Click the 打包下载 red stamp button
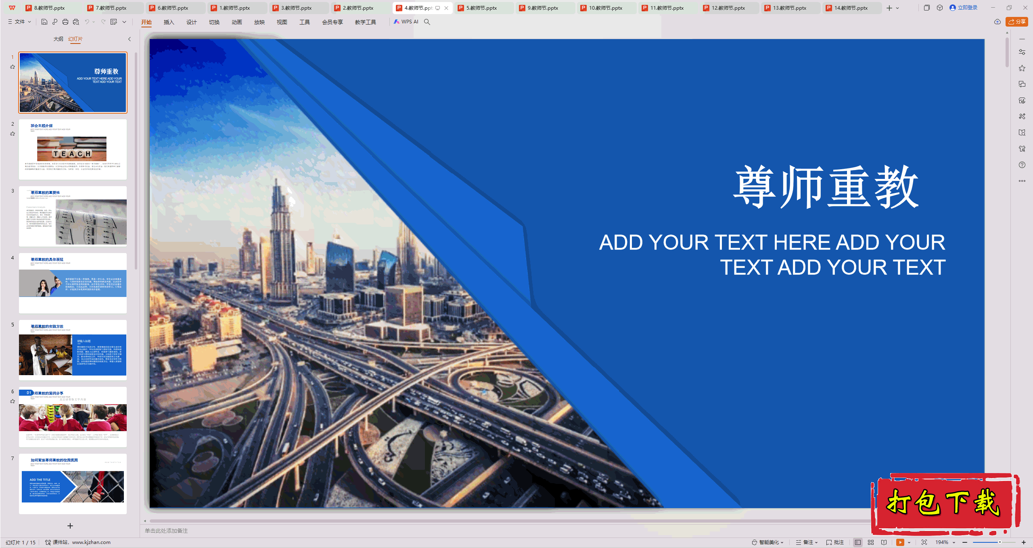The height and width of the screenshot is (548, 1033). click(x=945, y=504)
